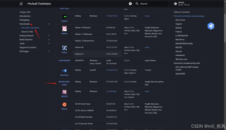Click the 'many' packages link for Cygwin
226x130 pixels.
[x=147, y=16]
